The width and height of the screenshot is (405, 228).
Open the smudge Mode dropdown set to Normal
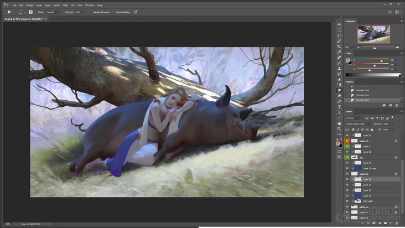click(x=53, y=12)
